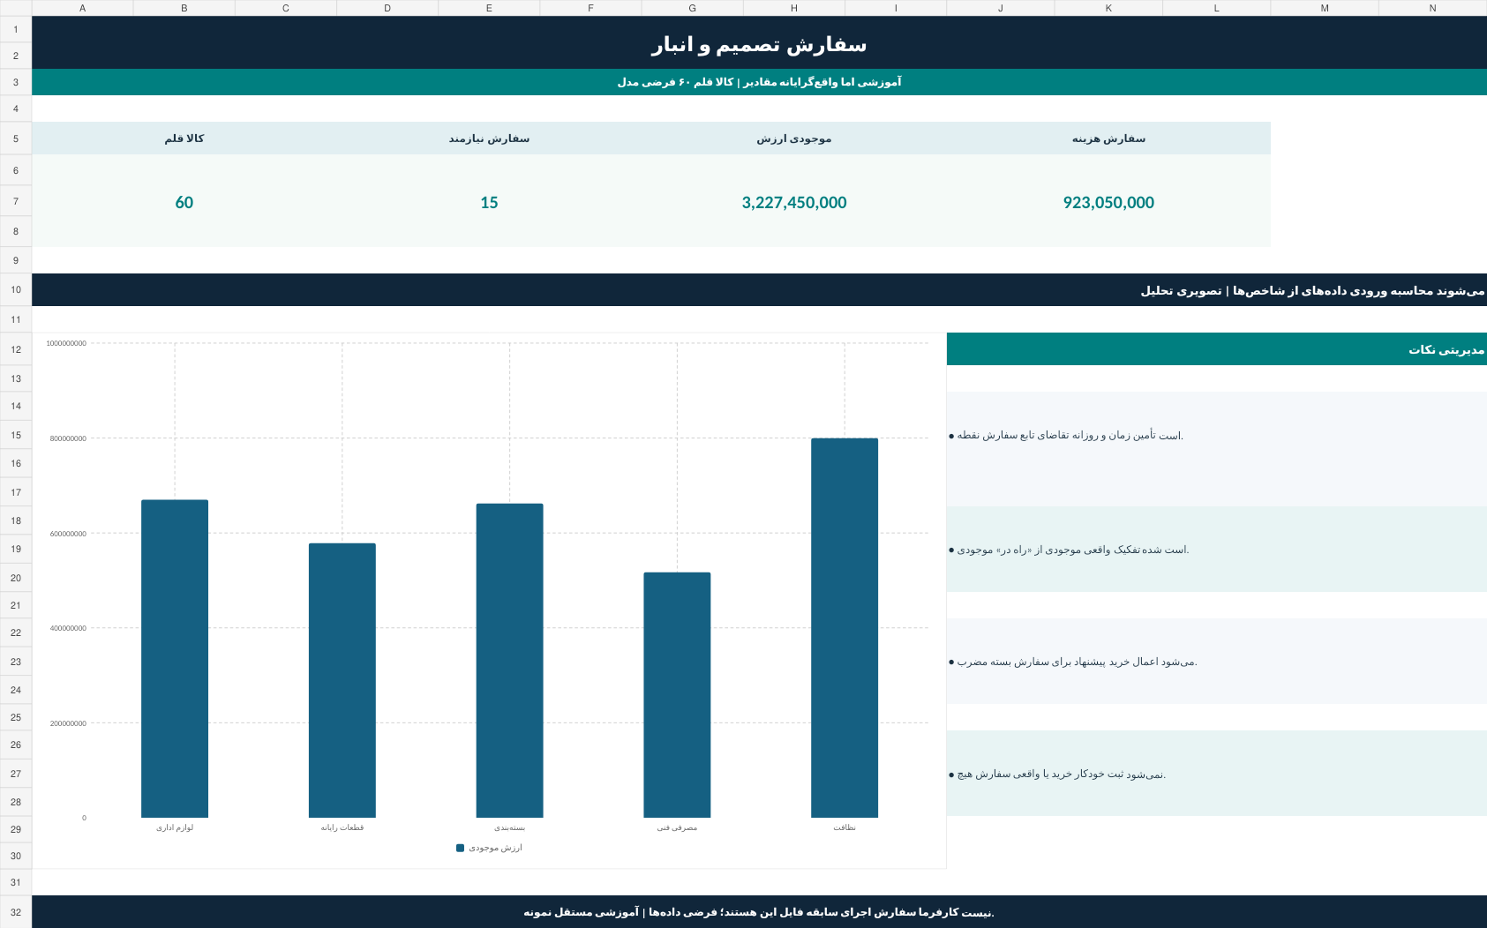Click the مدیریتی نکات panel header
The height and width of the screenshot is (928, 1487).
click(1217, 349)
